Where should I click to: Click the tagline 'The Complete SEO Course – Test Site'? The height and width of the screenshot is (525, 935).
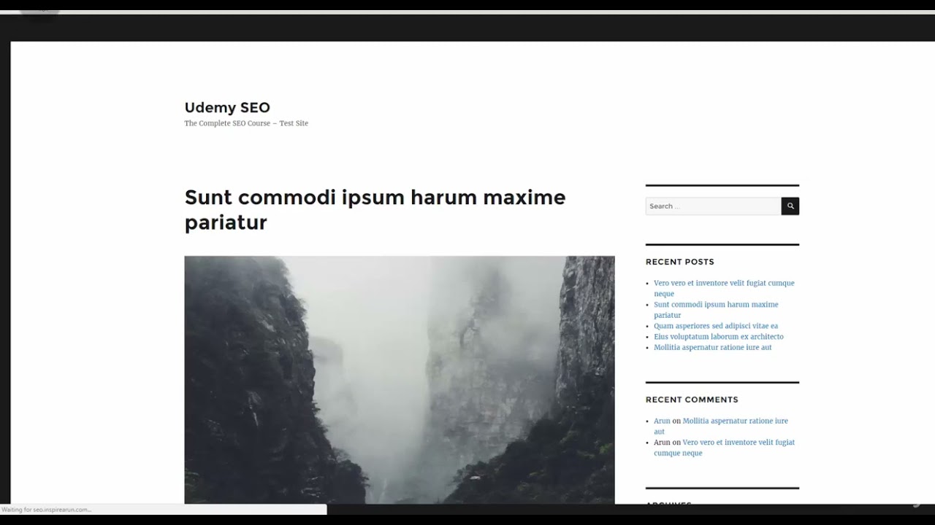click(x=246, y=123)
